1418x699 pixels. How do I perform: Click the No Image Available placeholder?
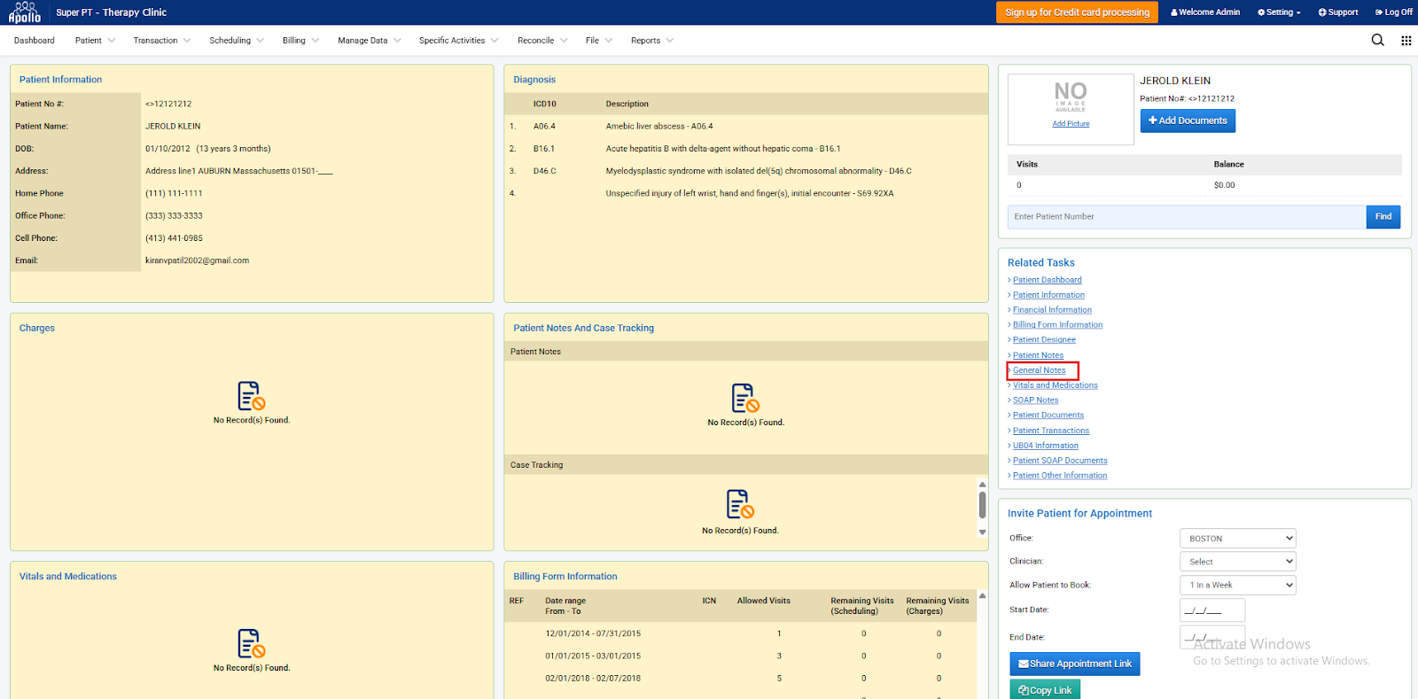[x=1071, y=97]
